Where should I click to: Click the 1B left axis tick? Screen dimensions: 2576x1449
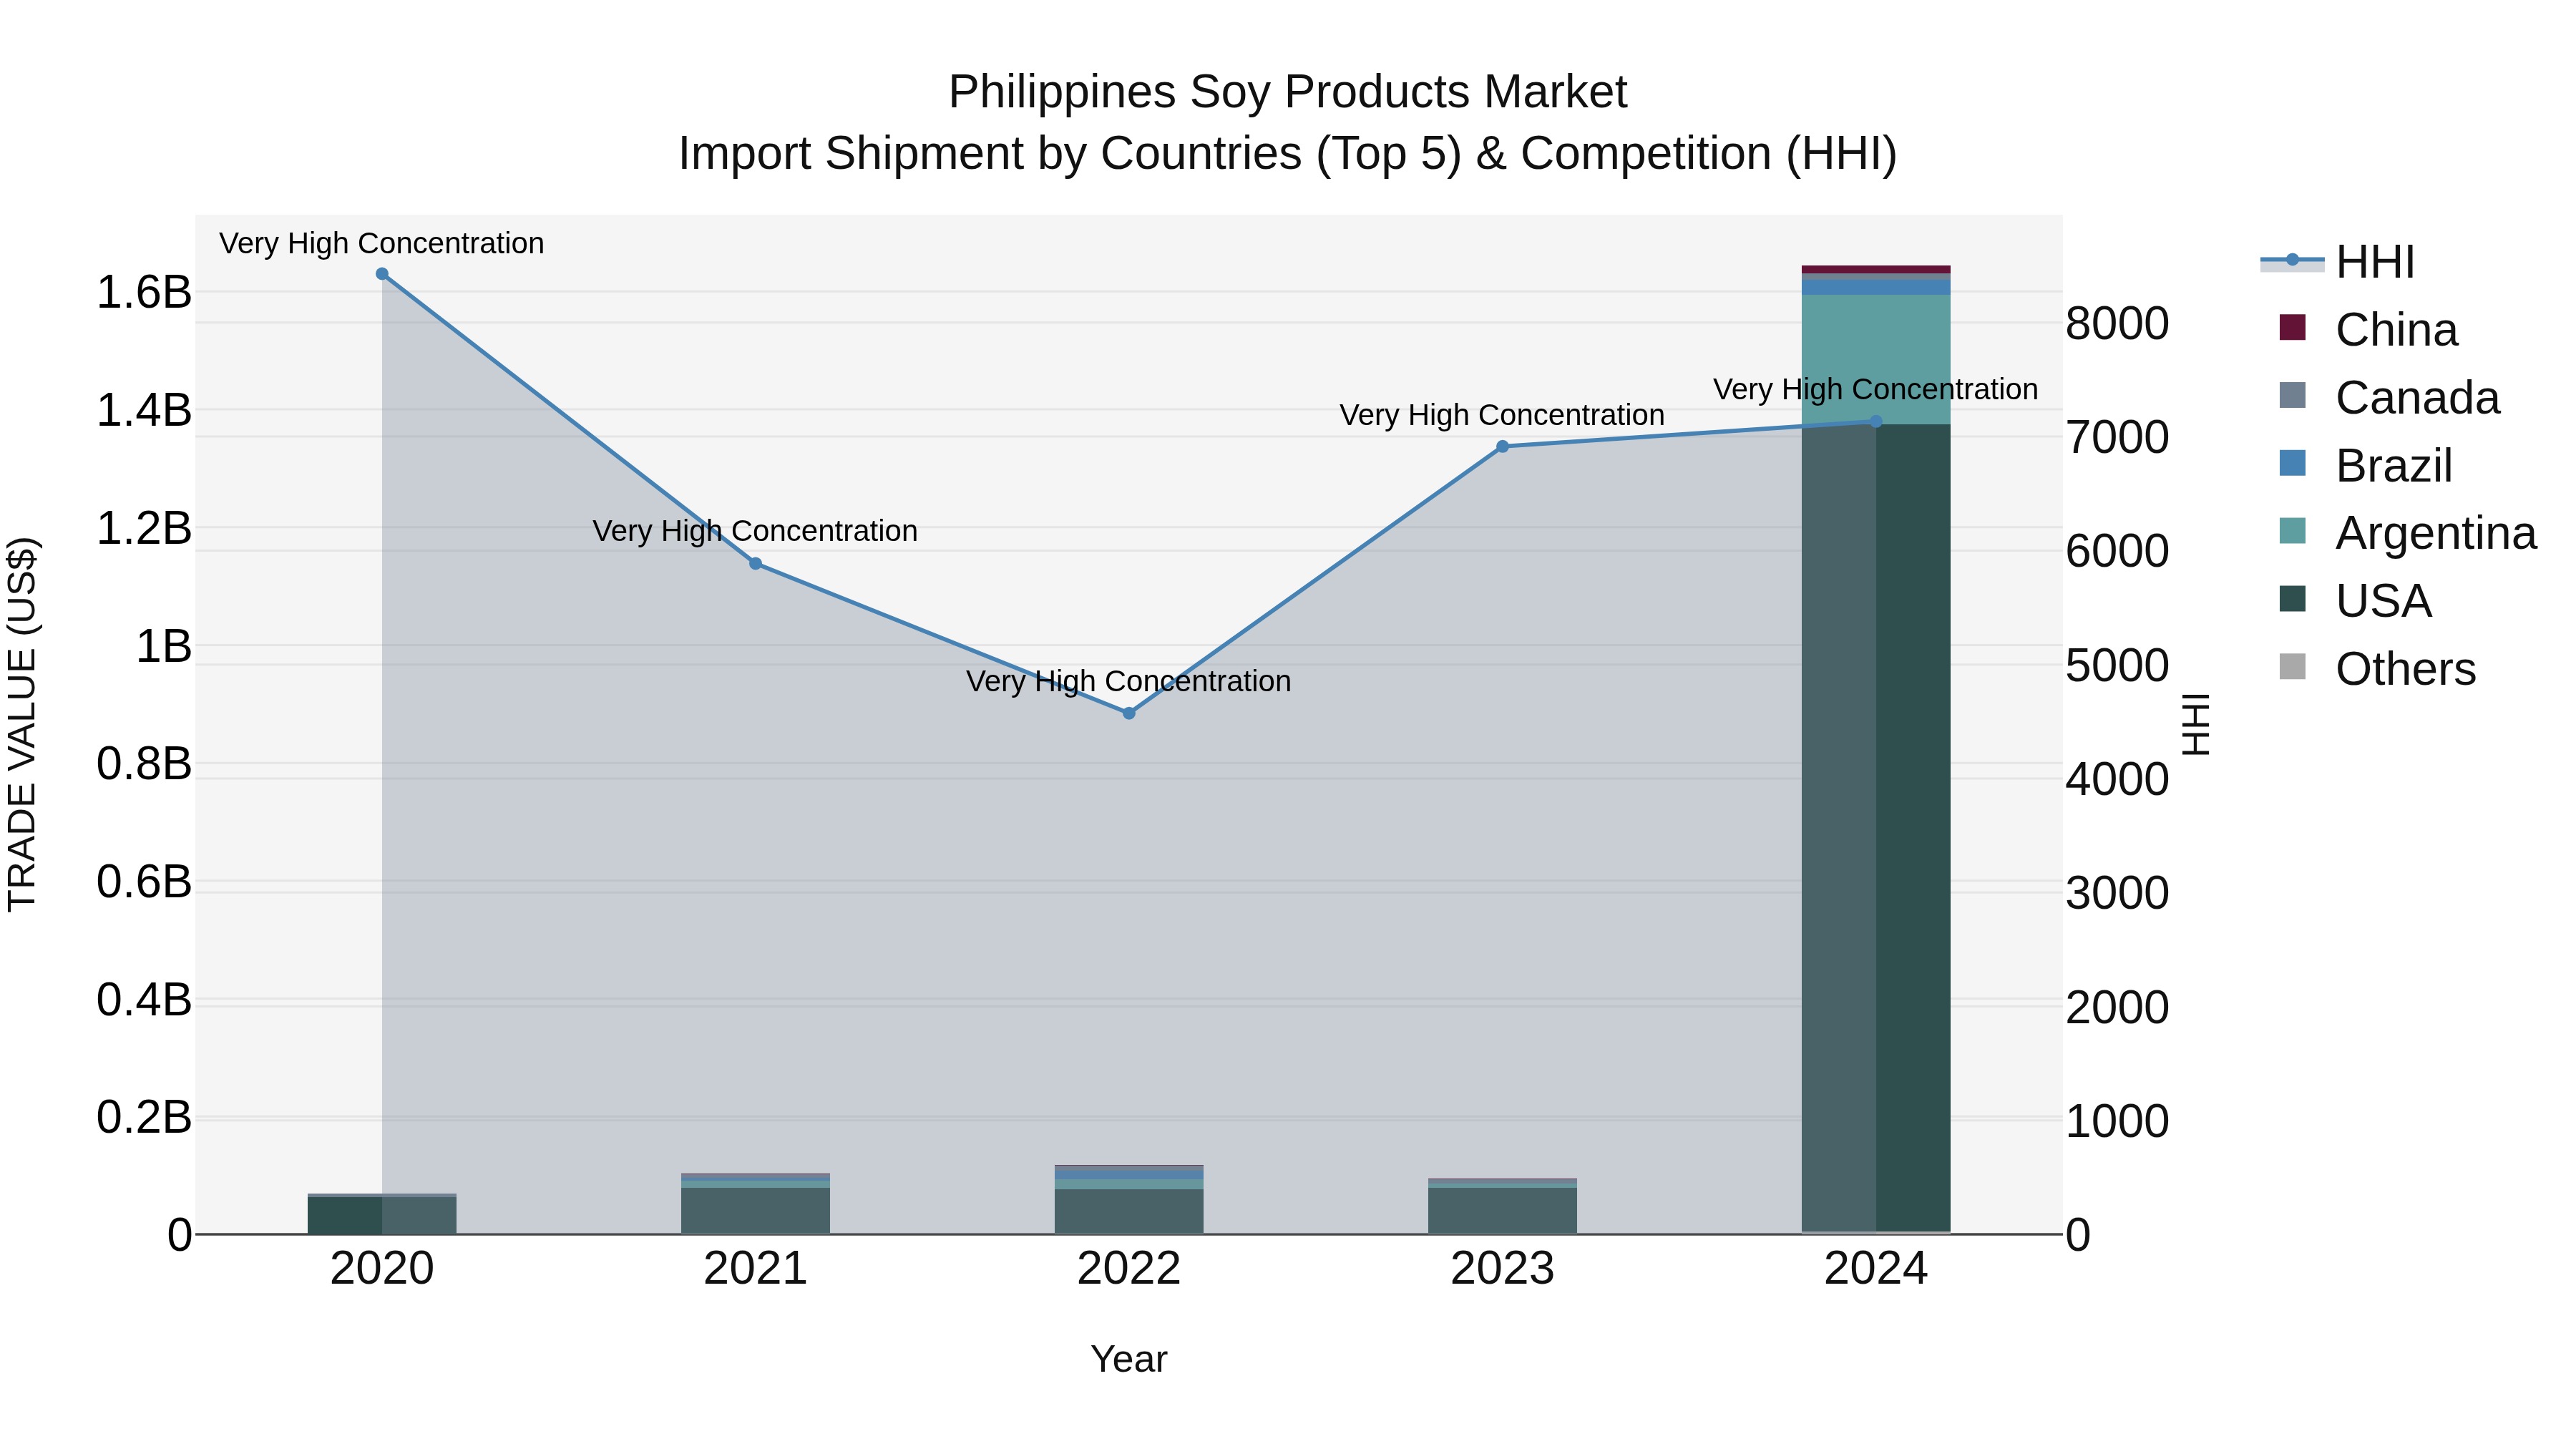coord(163,646)
